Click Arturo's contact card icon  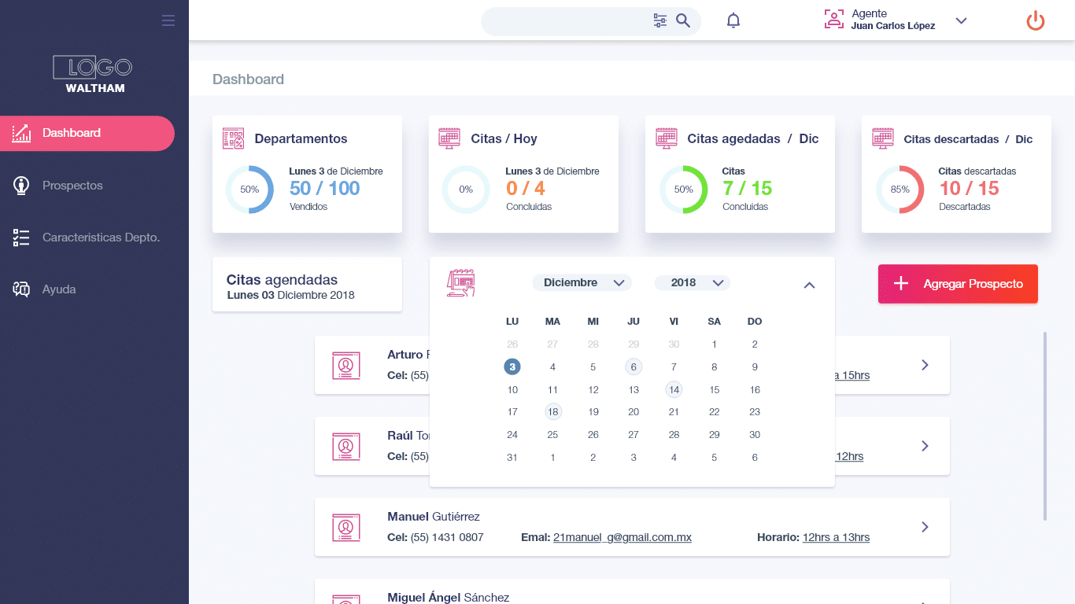(345, 366)
